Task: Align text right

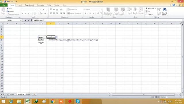Action: pyautogui.click(x=57, y=14)
